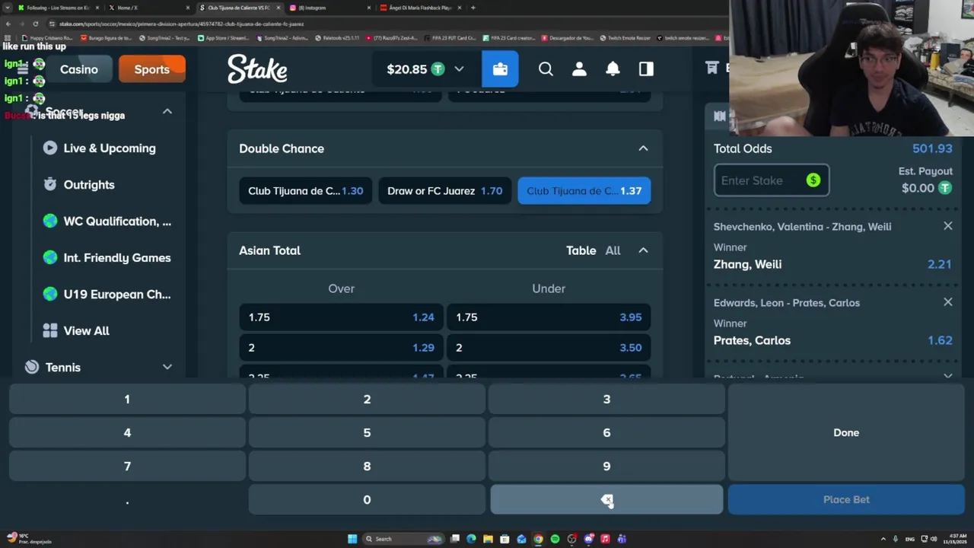Switch to the Sports tab
The width and height of the screenshot is (974, 548).
pos(152,69)
